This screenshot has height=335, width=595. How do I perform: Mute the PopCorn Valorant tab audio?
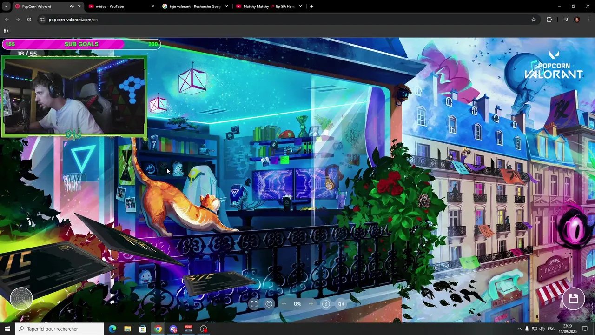point(72,7)
